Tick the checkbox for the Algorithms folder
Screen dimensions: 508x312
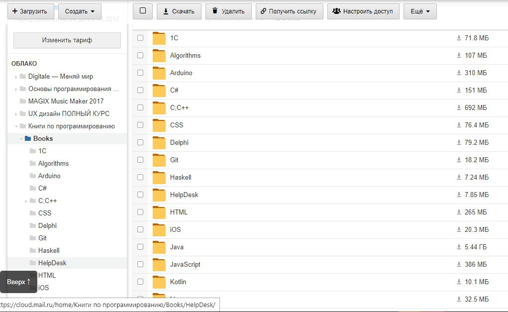pos(140,55)
